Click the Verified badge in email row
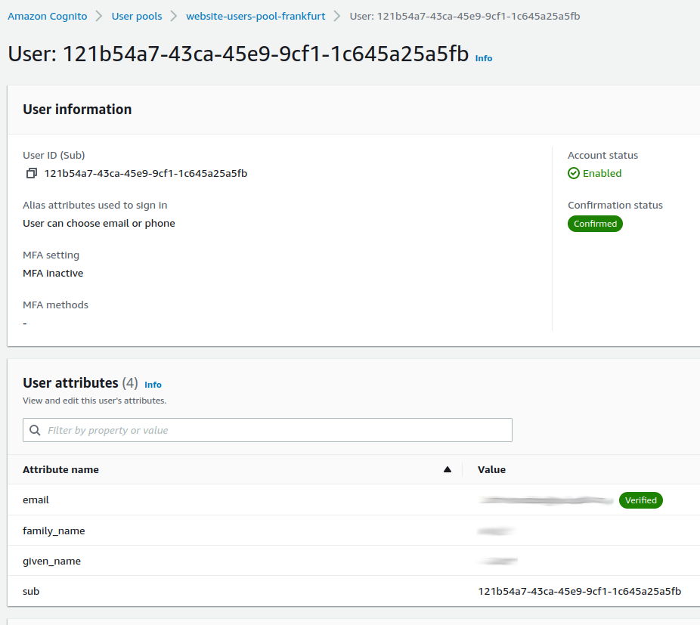The height and width of the screenshot is (625, 700). coord(640,500)
